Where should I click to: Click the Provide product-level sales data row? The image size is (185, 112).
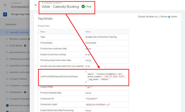[83, 60]
